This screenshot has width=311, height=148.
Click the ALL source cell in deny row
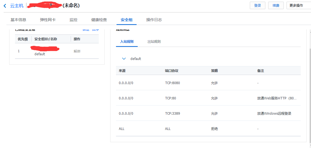[x=122, y=129]
